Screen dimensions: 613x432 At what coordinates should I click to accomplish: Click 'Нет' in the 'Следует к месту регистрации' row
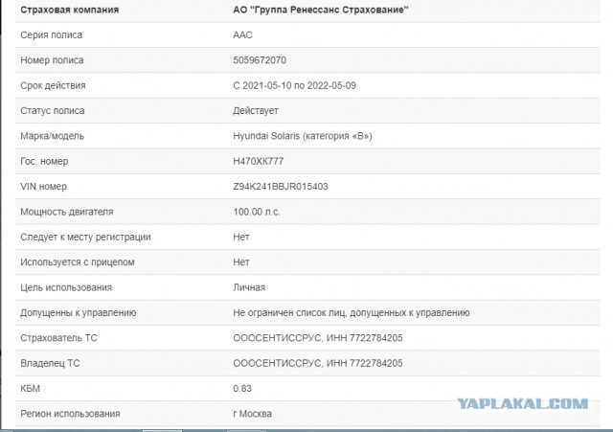[241, 237]
